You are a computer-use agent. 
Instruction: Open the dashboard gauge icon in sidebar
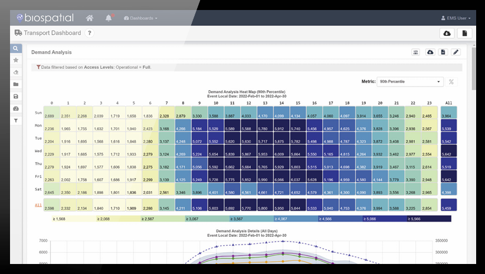(x=16, y=108)
